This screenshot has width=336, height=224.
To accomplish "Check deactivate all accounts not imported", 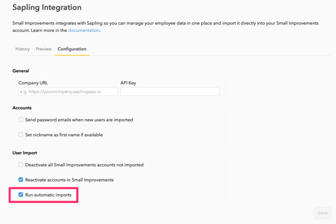I will [x=21, y=164].
